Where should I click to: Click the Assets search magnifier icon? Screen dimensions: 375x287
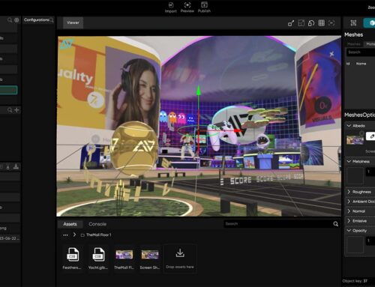(x=336, y=224)
